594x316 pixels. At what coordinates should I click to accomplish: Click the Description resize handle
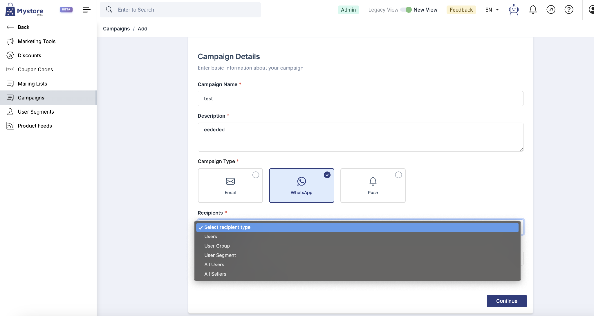point(521,150)
